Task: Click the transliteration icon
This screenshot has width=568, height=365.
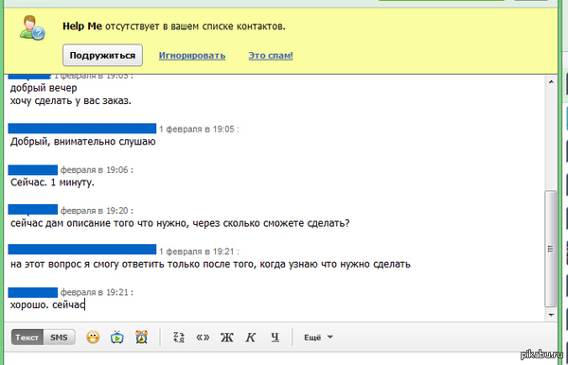Action: [x=179, y=338]
